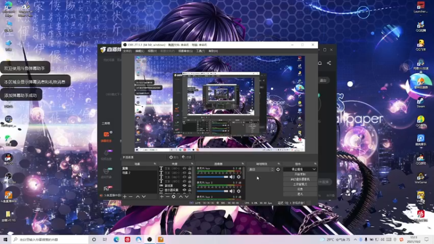This screenshot has height=244, width=434.
Task: Open the Launcher desktop icon
Action: coord(421,7)
